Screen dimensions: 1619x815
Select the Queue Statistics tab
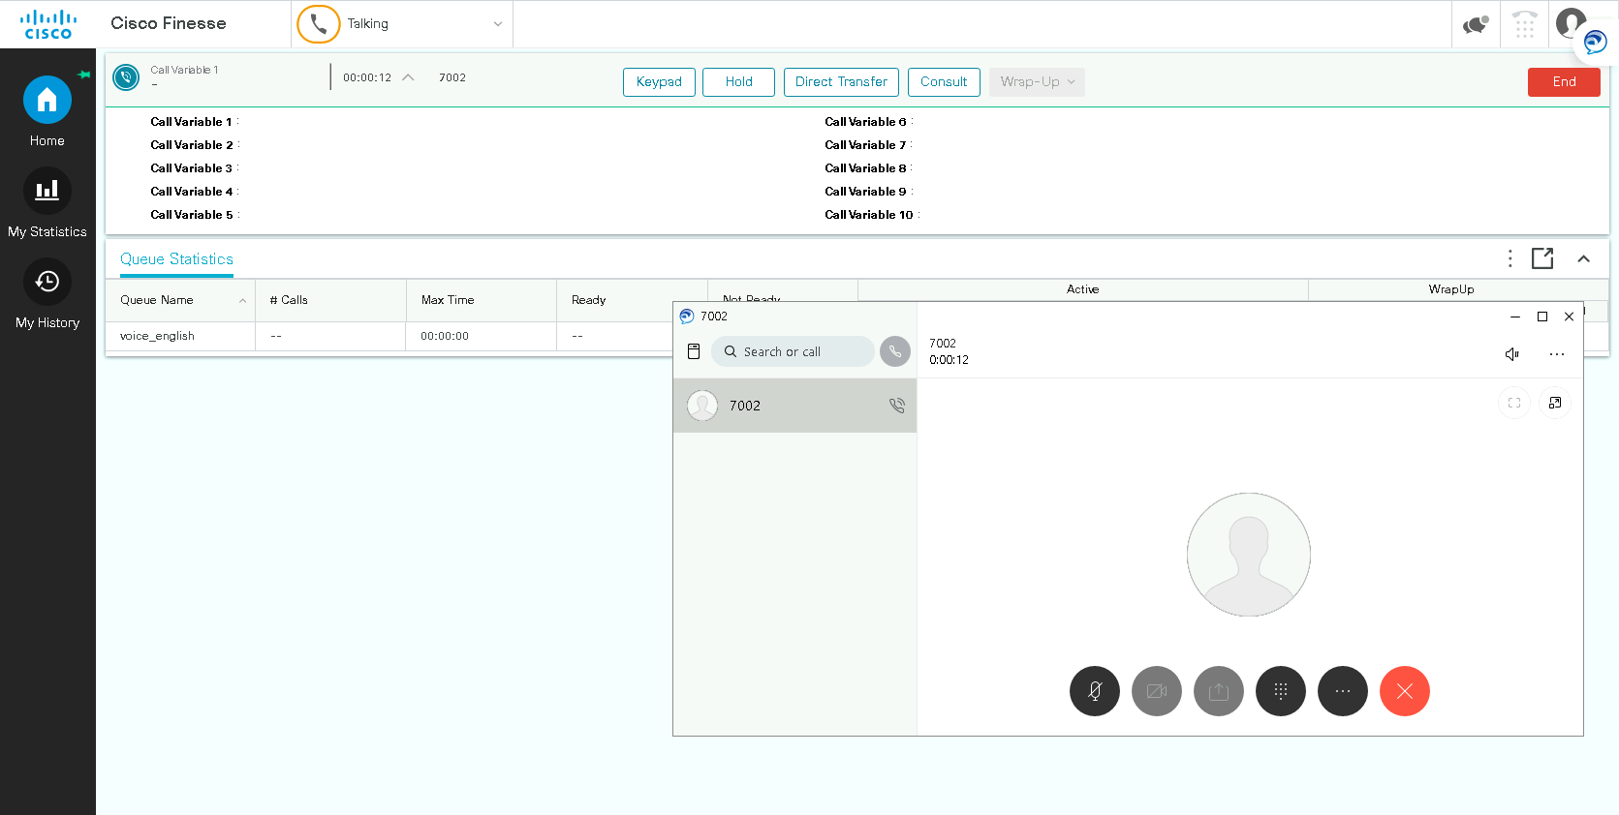tap(176, 259)
